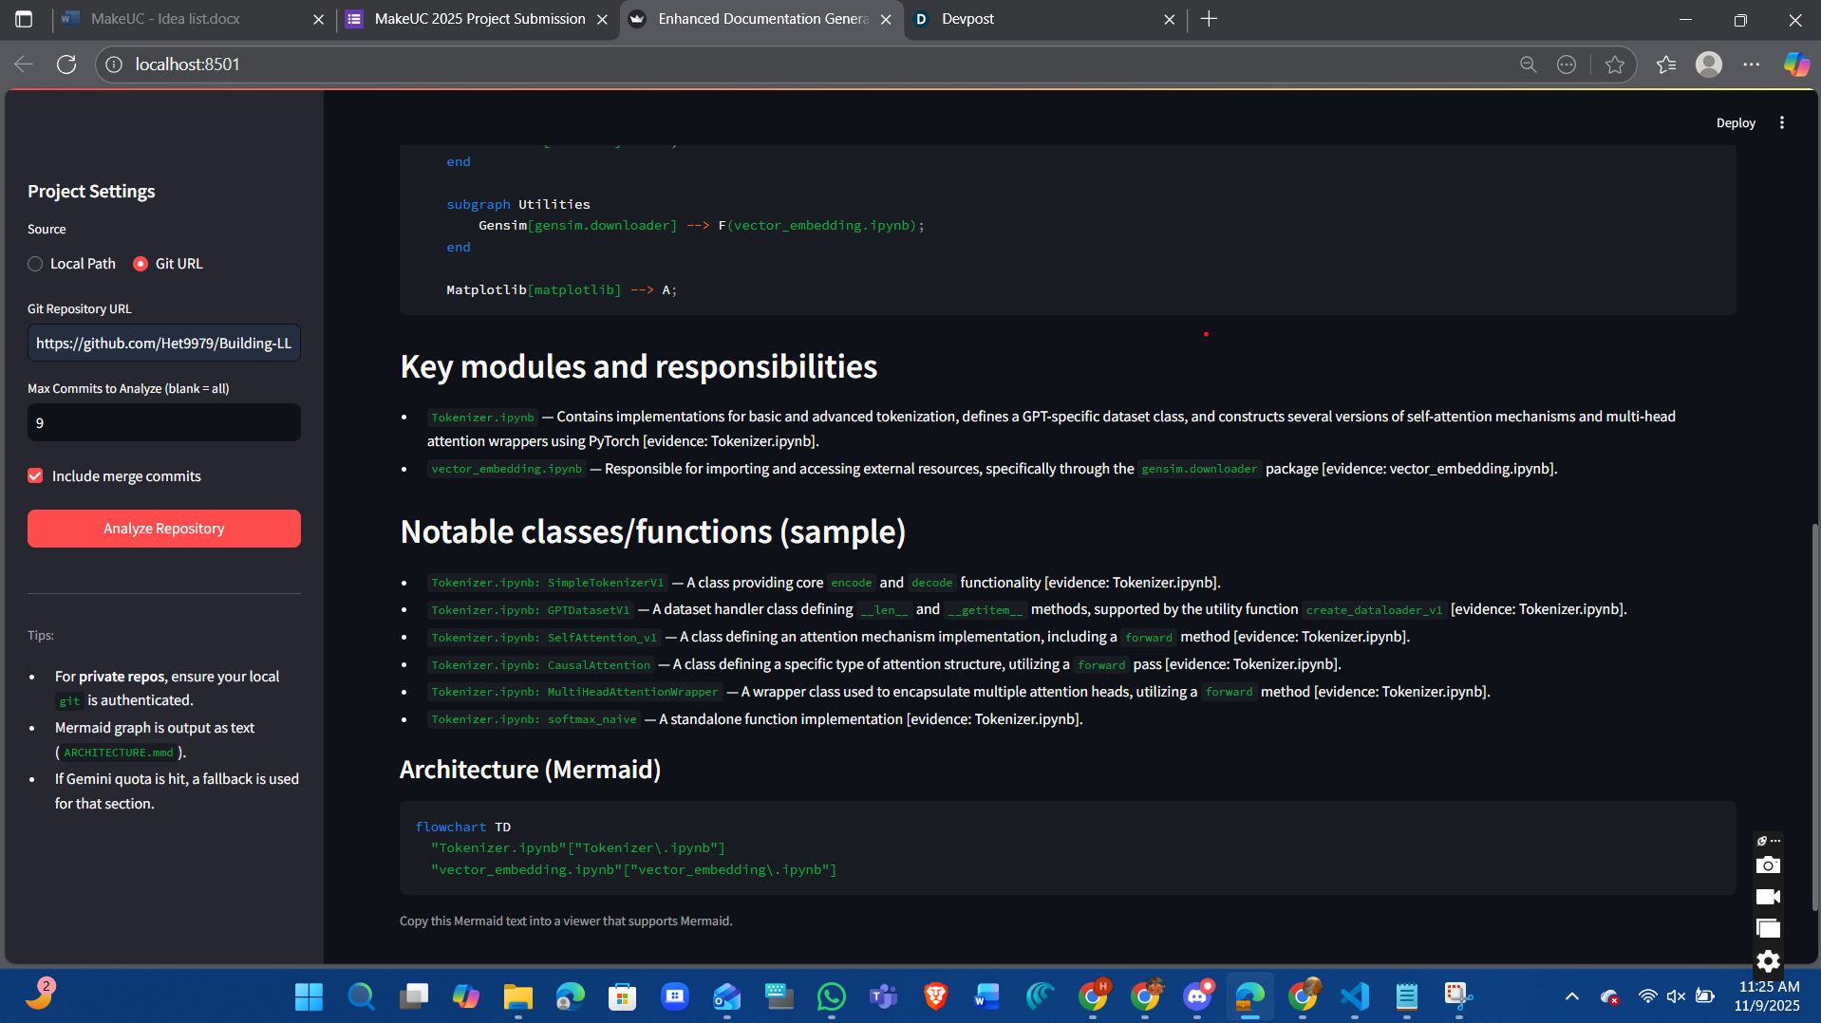The width and height of the screenshot is (1821, 1023).
Task: Add page to favorites star icon
Action: [1615, 65]
